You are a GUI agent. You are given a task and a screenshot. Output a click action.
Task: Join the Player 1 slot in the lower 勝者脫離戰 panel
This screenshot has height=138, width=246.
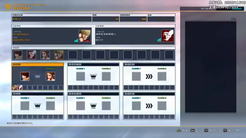(81, 106)
